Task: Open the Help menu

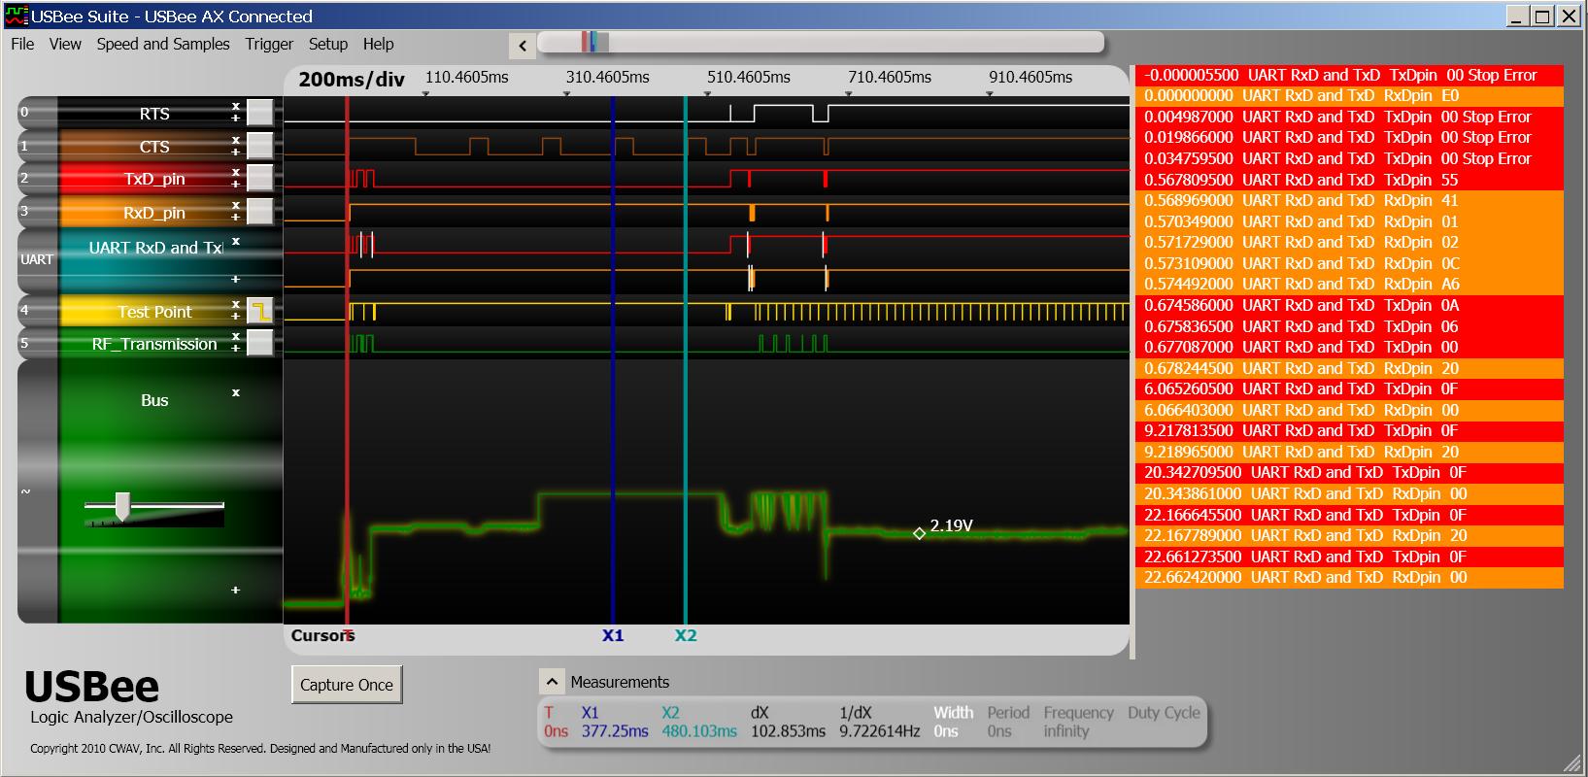Action: click(379, 44)
